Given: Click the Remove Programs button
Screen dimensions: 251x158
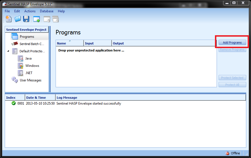Looking at the screenshot, I should click(x=232, y=49).
